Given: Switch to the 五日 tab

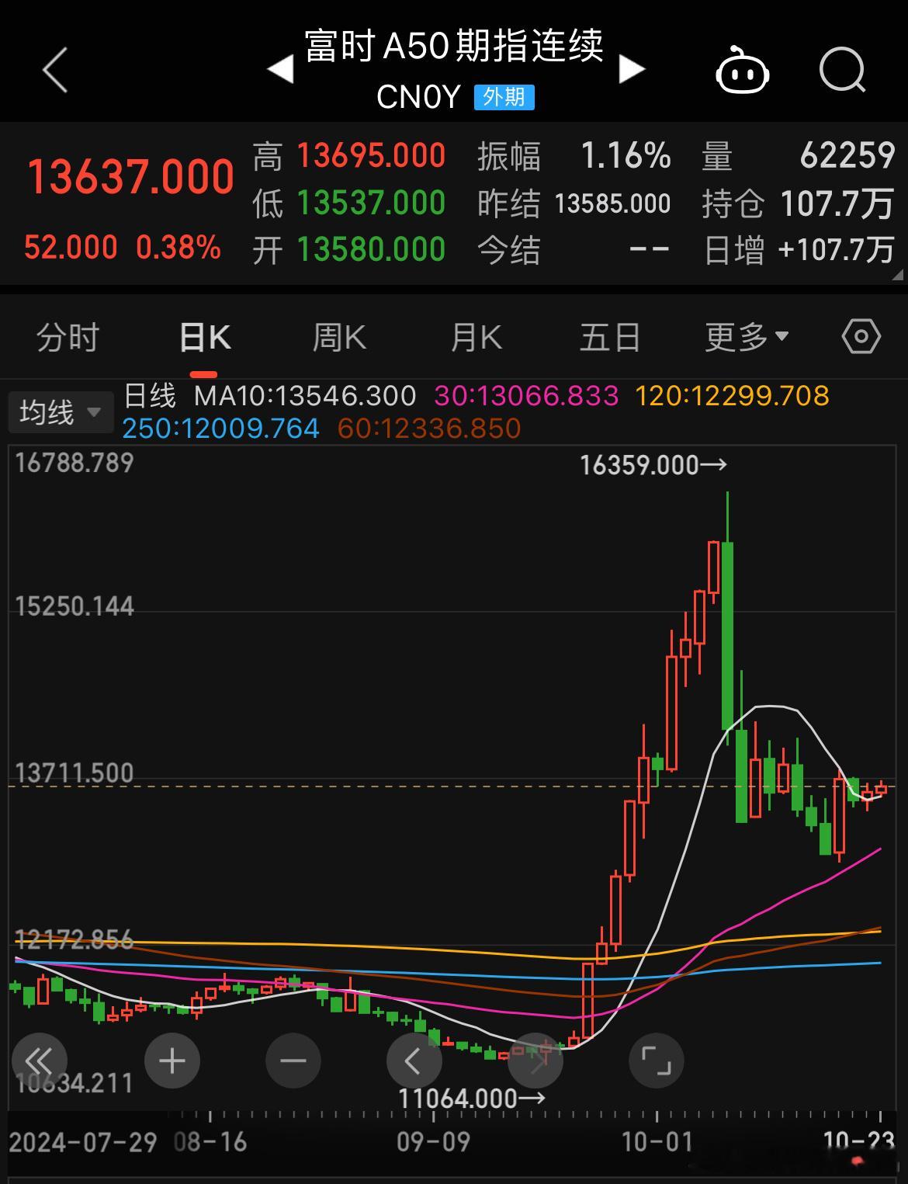Looking at the screenshot, I should 610,337.
